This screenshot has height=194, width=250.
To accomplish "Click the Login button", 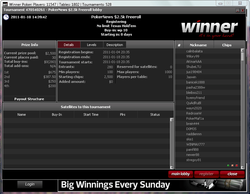I will pyautogui.click(x=30, y=184).
